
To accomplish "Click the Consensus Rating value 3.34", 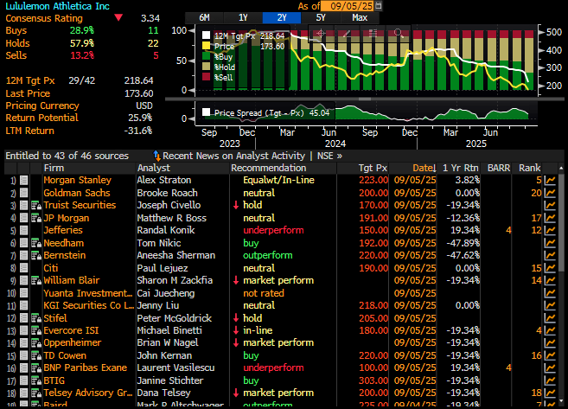I will pos(150,18).
